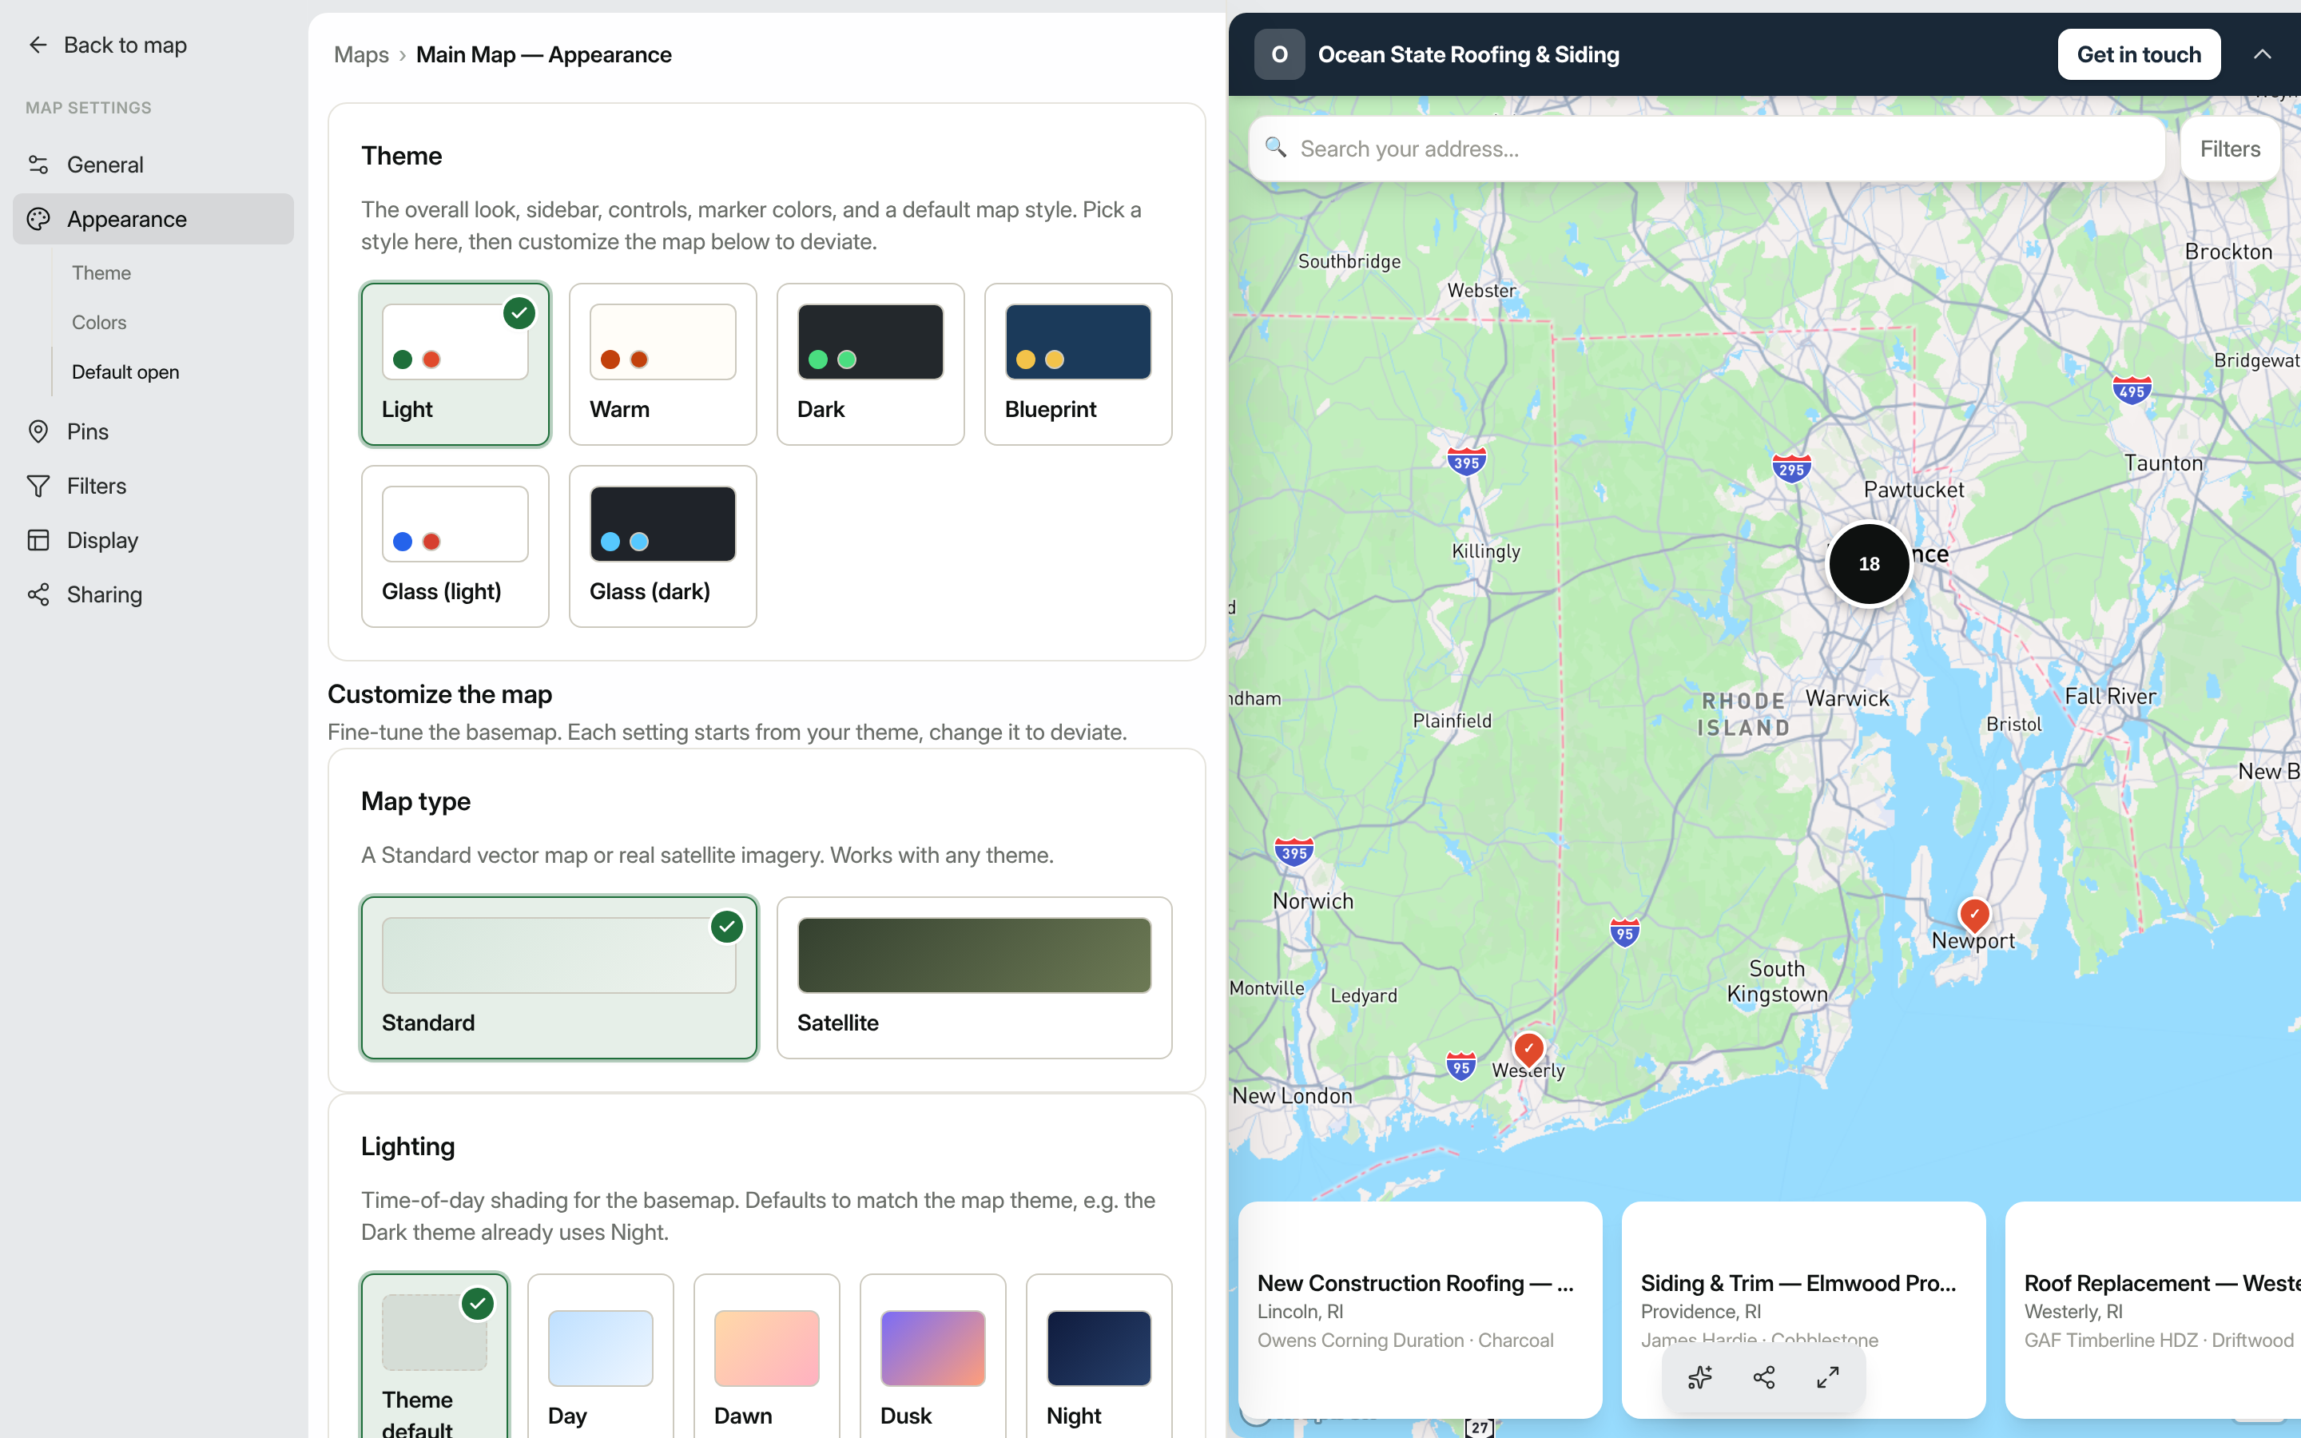Open the map Filters button
Viewport: 2301px width, 1438px height.
[2230, 149]
